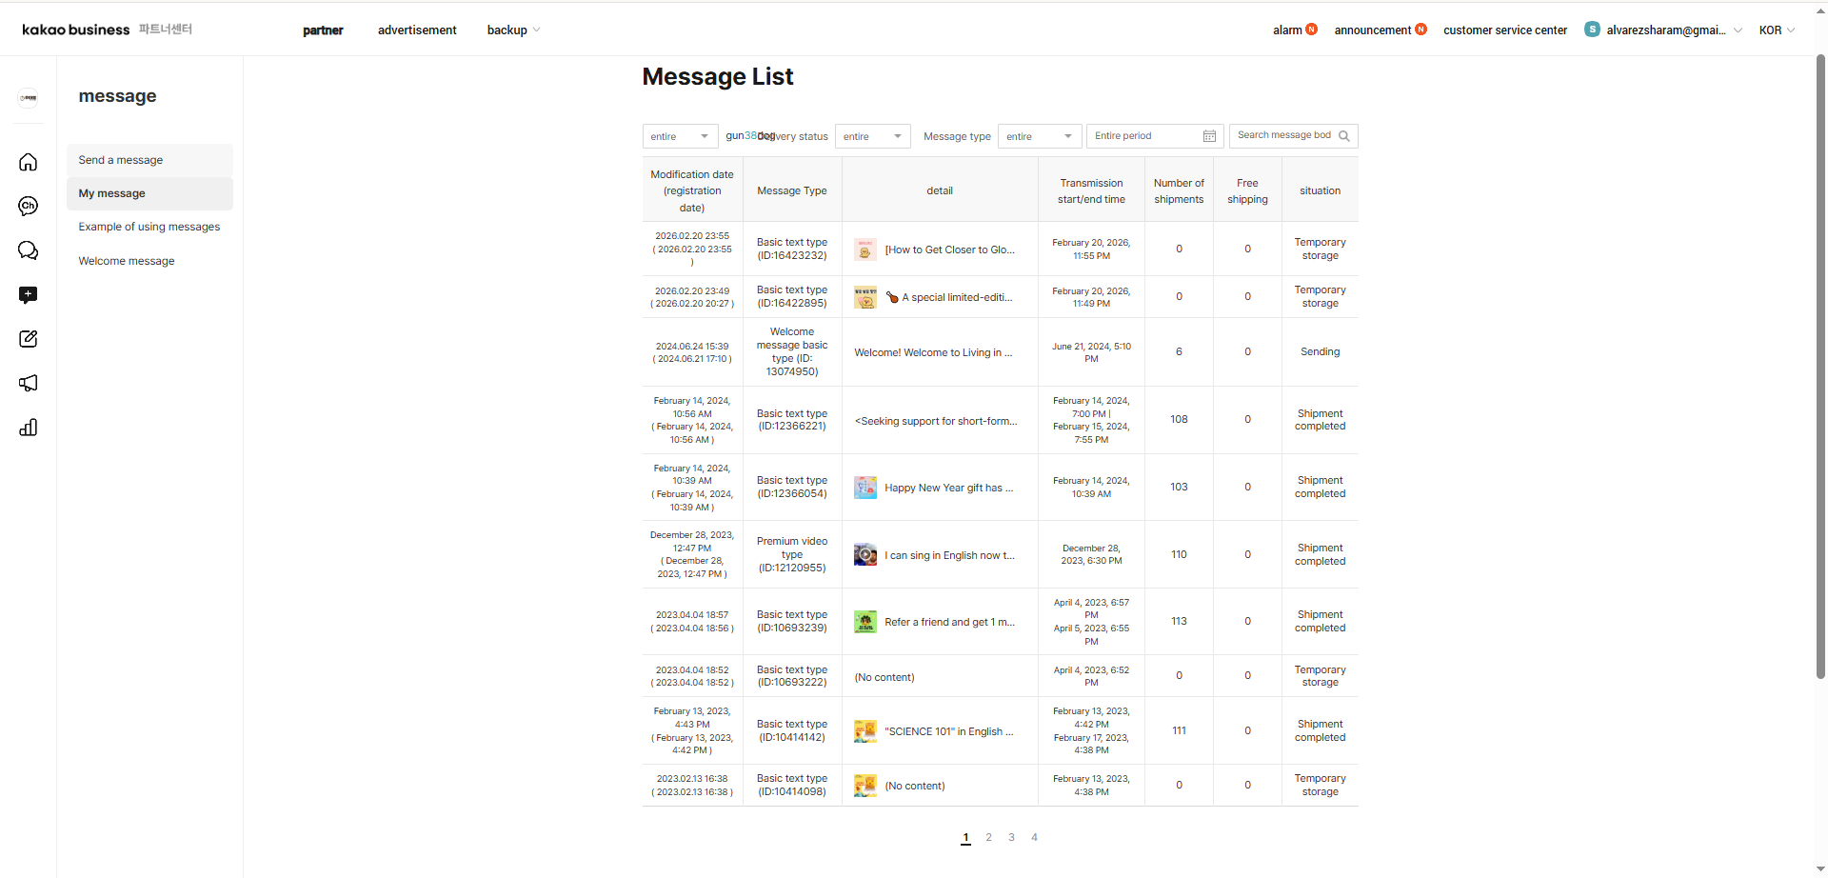Viewport: 1828px width, 878px height.
Task: Click page 1 in the pagination
Action: click(x=965, y=838)
